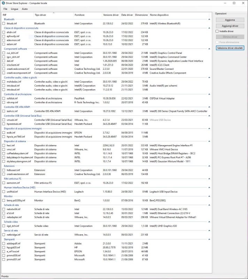Sort by Tipo driver column header
Image resolution: width=248 pixels, height=279 pixels.
pyautogui.click(x=53, y=15)
